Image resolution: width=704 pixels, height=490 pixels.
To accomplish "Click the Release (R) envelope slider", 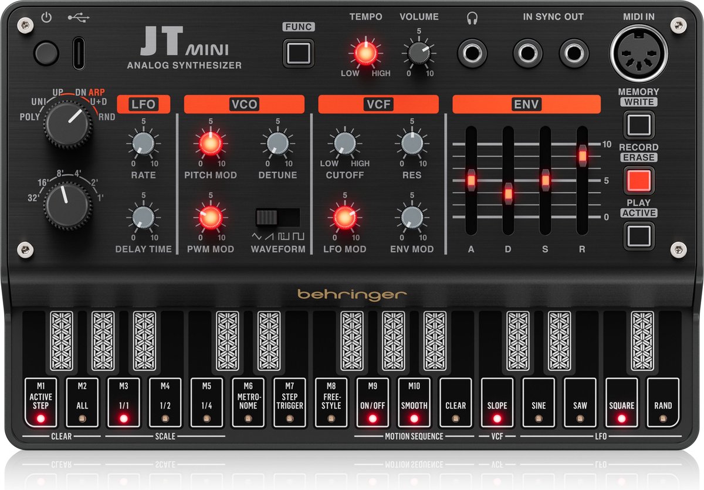I will [x=582, y=156].
